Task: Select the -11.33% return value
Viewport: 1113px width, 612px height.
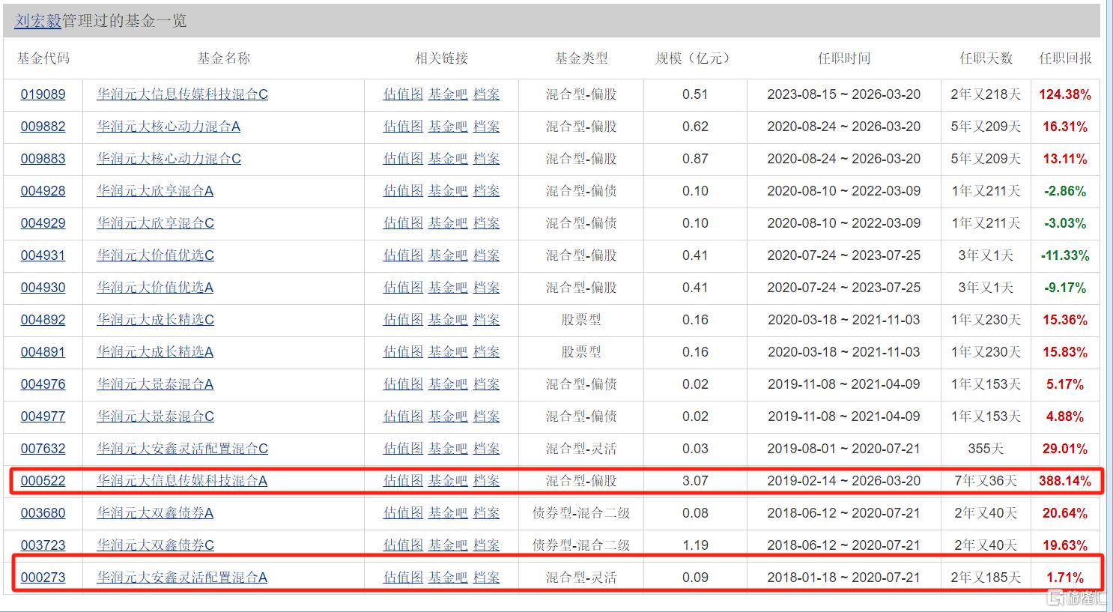Action: coord(1065,255)
